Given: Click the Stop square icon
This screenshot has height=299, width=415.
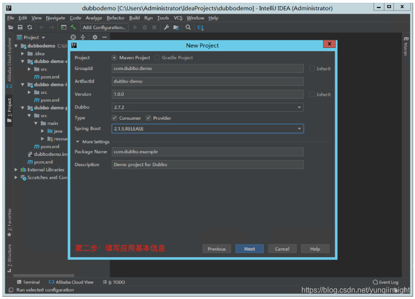Looking at the screenshot, I should [154, 27].
